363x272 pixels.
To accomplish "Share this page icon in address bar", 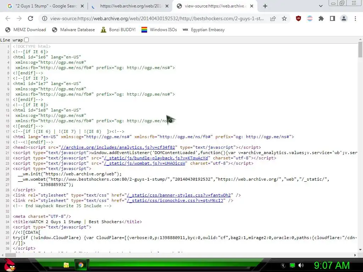I will [x=273, y=18].
